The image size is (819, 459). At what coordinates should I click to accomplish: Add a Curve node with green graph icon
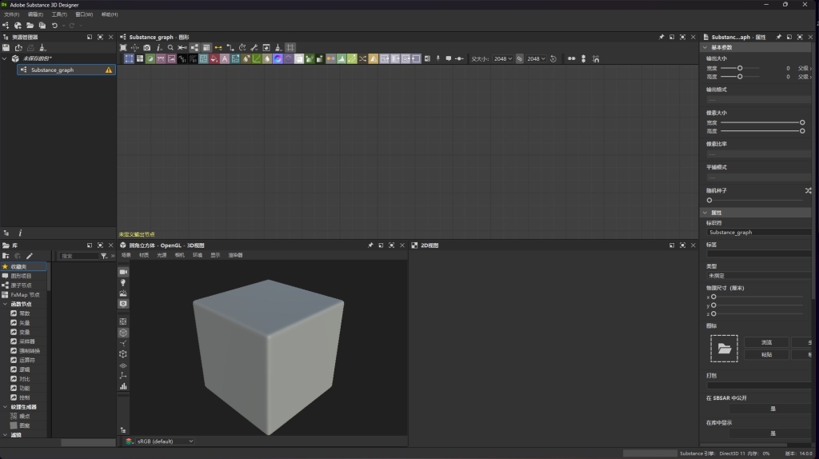tap(257, 59)
